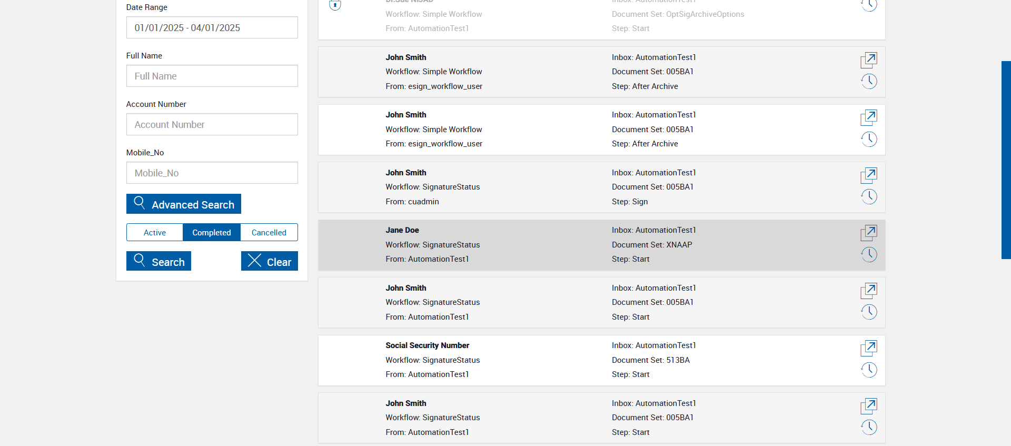Open the Jane Doe document in new window
1011x446 pixels.
(x=869, y=232)
